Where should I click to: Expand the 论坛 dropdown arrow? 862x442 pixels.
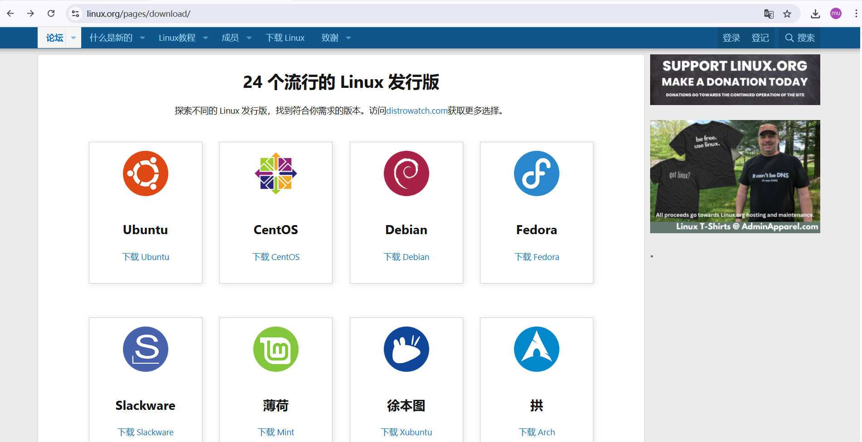click(x=73, y=38)
